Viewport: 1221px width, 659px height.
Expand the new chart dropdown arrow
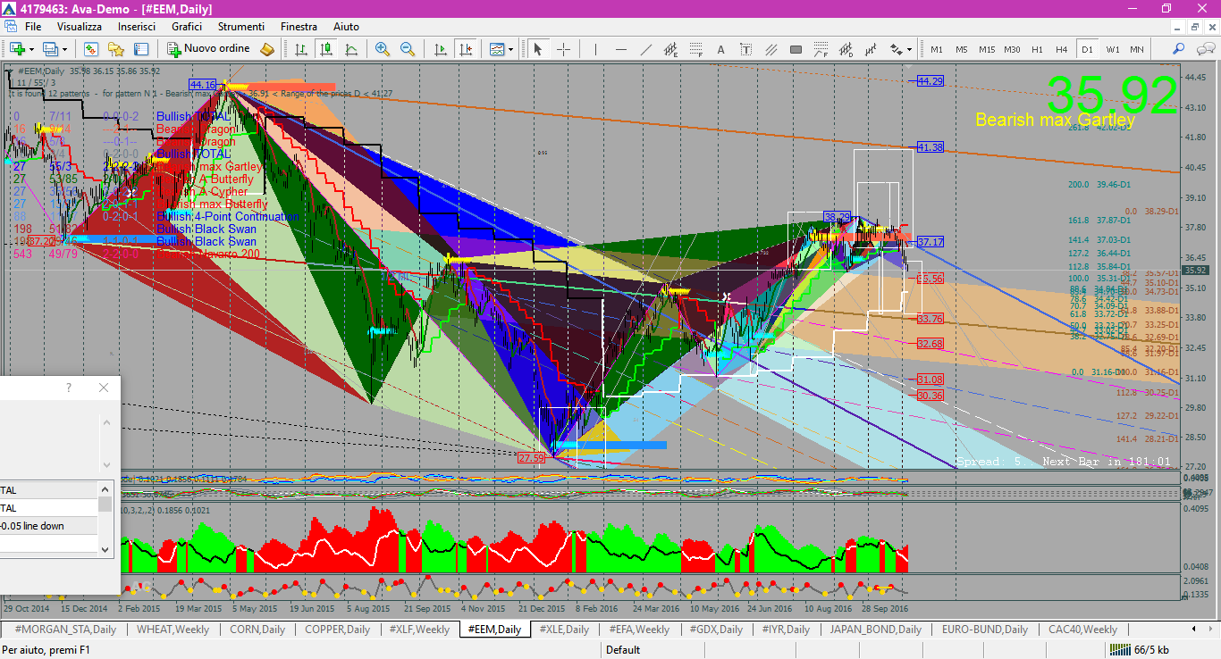(x=31, y=49)
